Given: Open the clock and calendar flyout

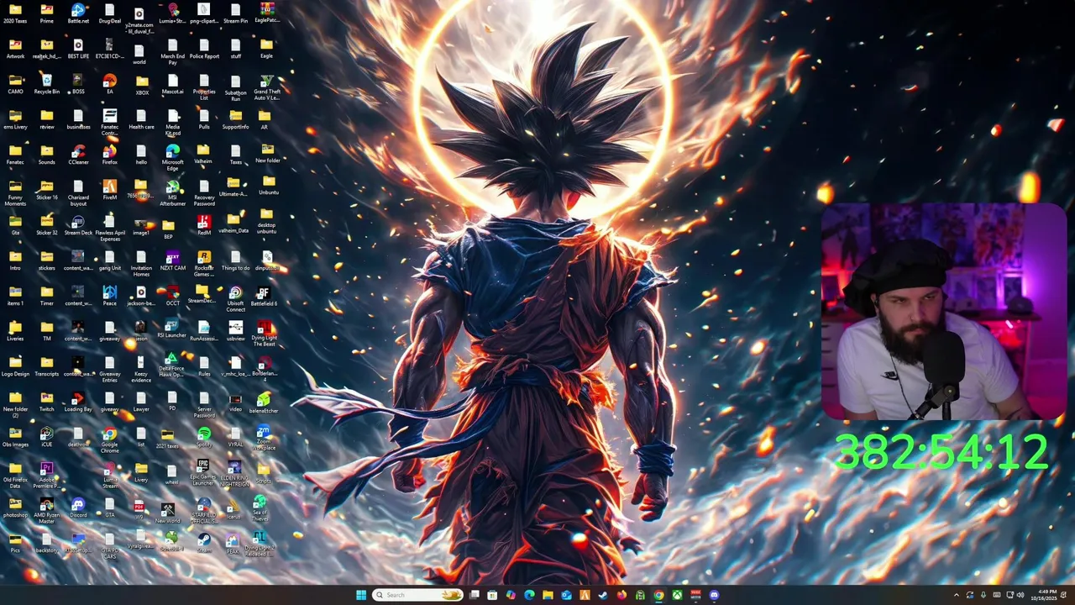Looking at the screenshot, I should click(1044, 595).
